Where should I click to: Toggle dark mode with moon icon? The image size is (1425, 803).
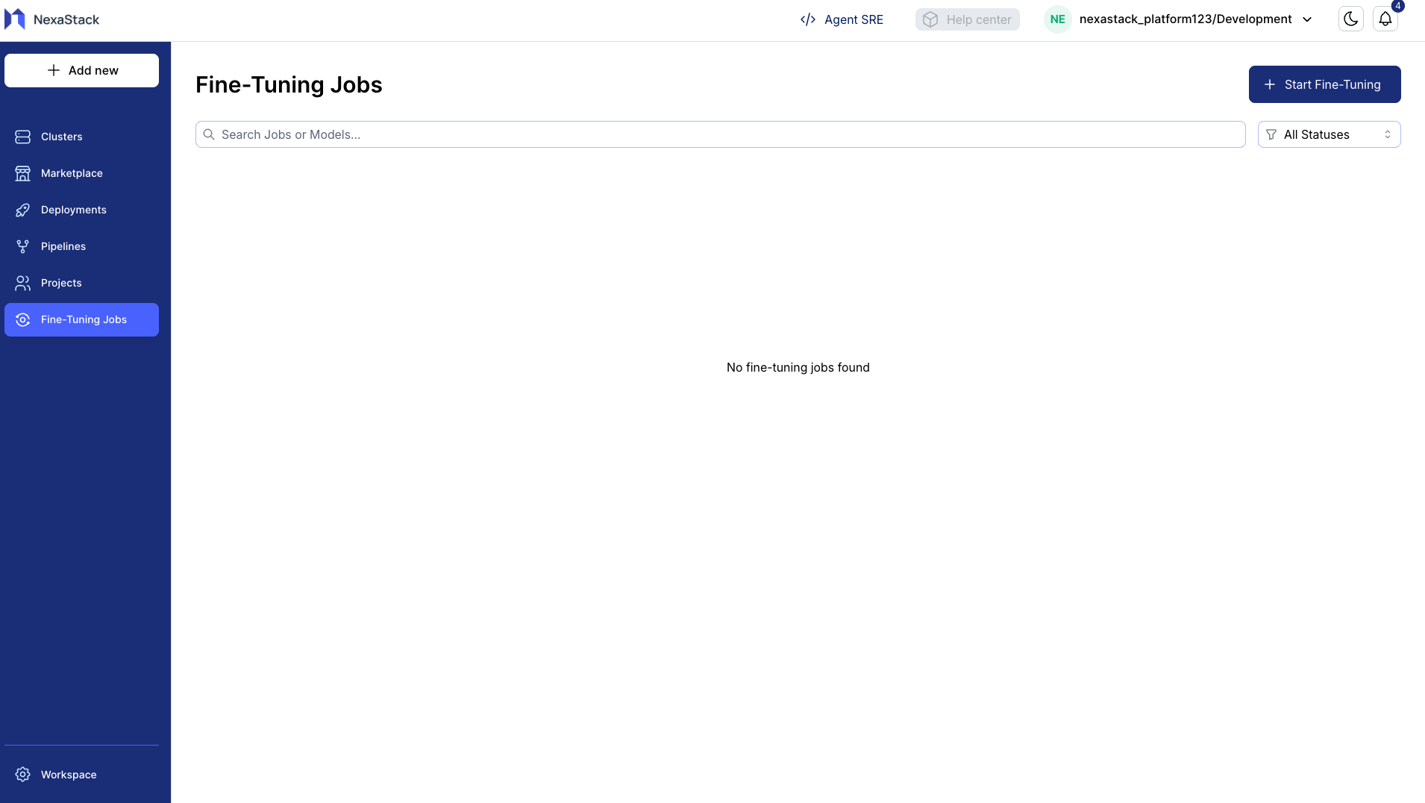(1350, 19)
